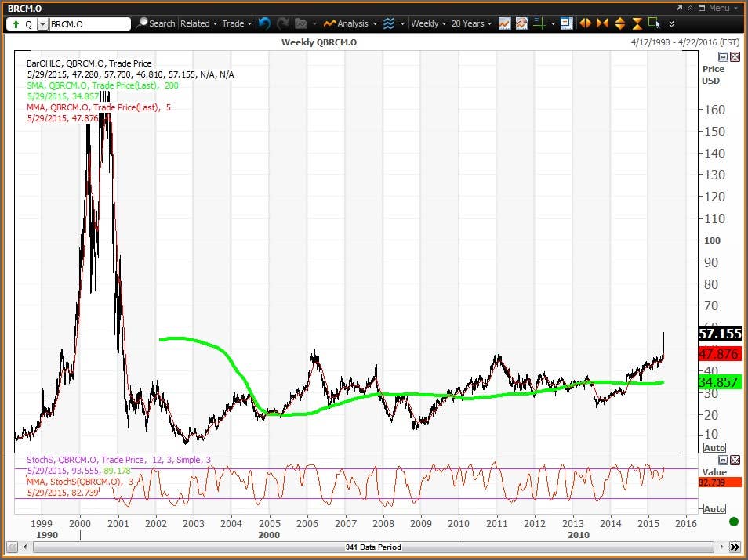Open the Related menu

(x=198, y=23)
